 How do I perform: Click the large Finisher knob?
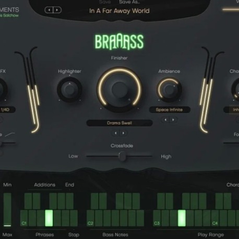pyautogui.click(x=120, y=89)
